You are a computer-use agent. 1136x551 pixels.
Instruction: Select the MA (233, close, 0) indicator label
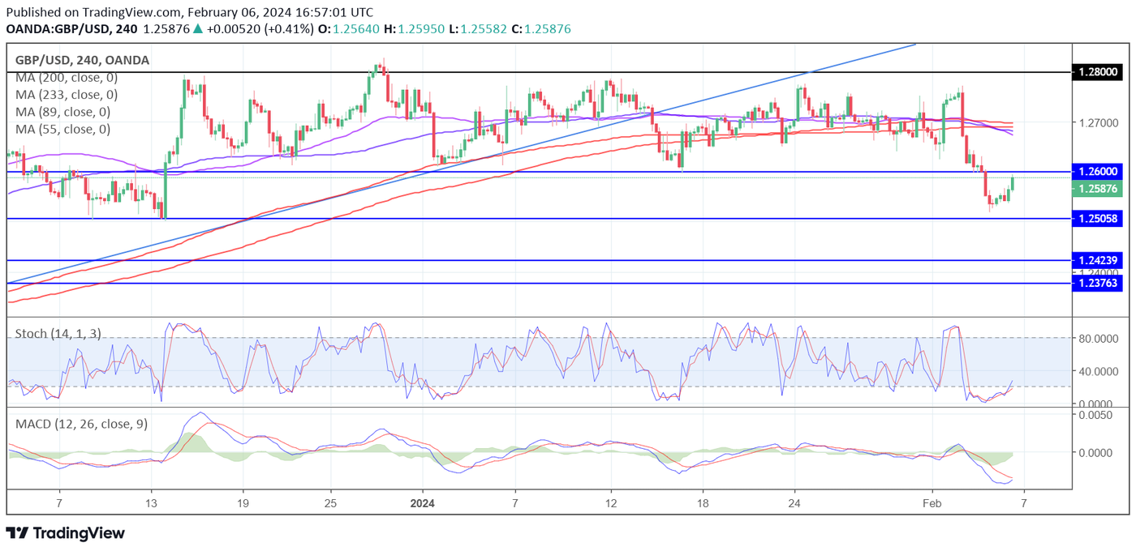point(66,95)
